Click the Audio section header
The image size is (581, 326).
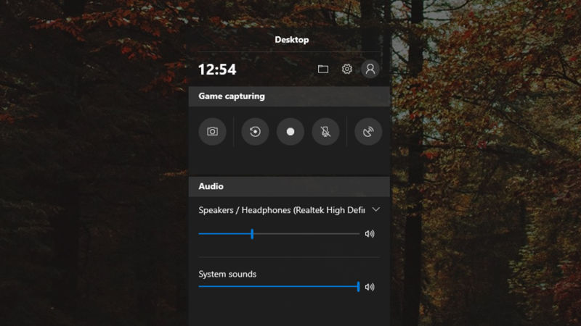tap(211, 187)
